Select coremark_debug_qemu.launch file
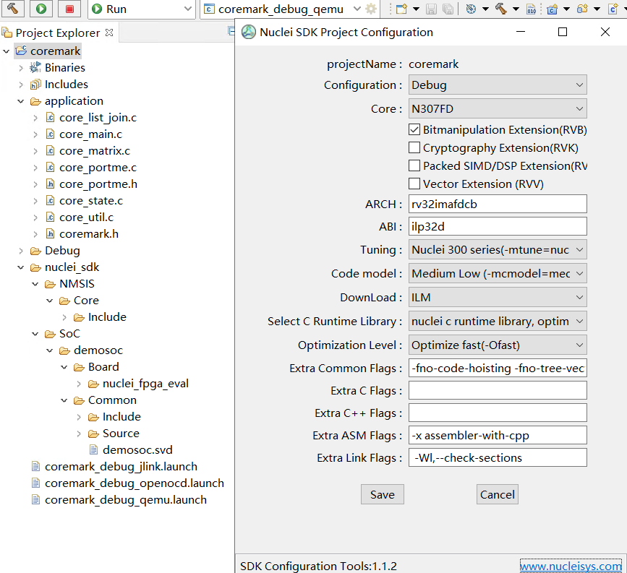 (126, 500)
